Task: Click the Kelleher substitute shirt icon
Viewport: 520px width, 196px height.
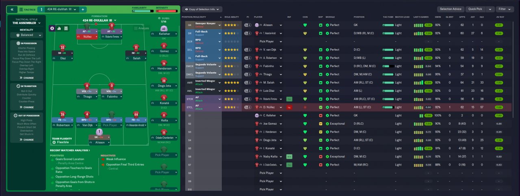Action: [x=164, y=29]
